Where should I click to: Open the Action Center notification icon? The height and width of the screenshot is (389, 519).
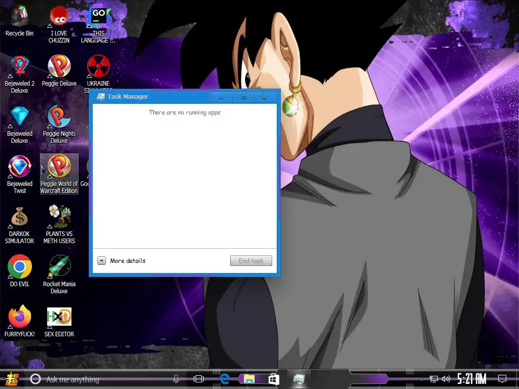tap(502, 379)
